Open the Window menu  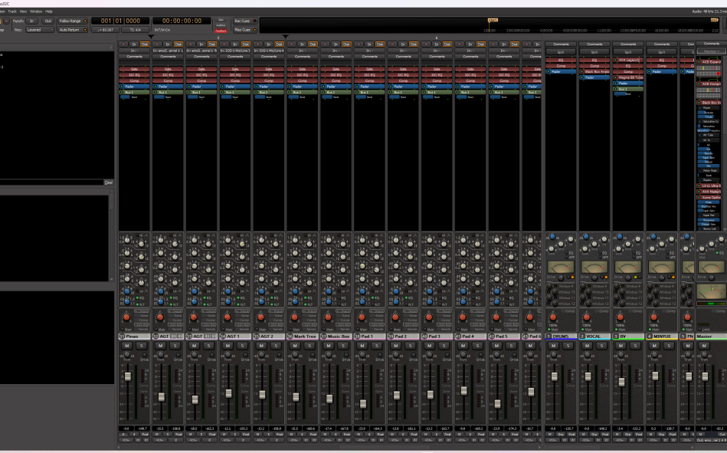[x=36, y=11]
